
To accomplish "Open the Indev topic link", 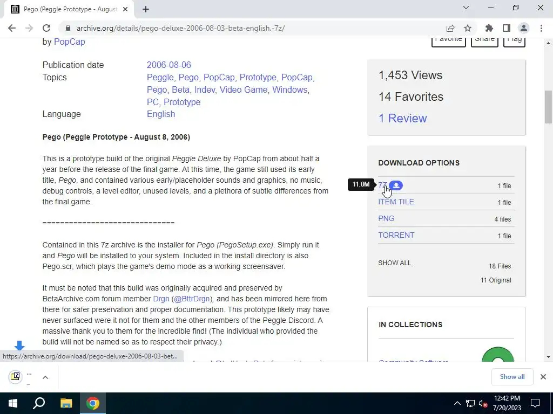I will coord(205,89).
